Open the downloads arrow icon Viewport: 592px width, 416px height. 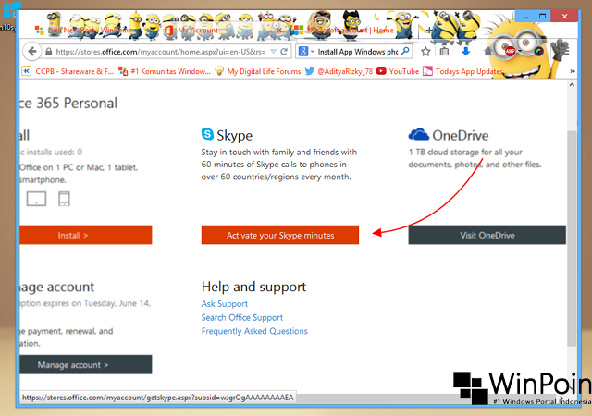(465, 52)
